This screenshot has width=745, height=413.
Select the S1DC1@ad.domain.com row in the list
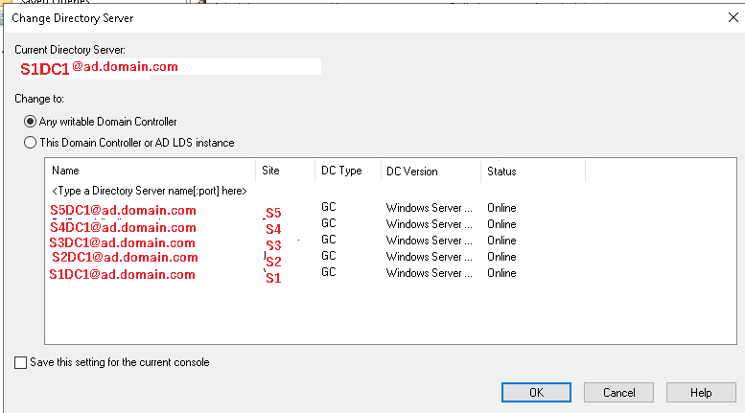[123, 275]
